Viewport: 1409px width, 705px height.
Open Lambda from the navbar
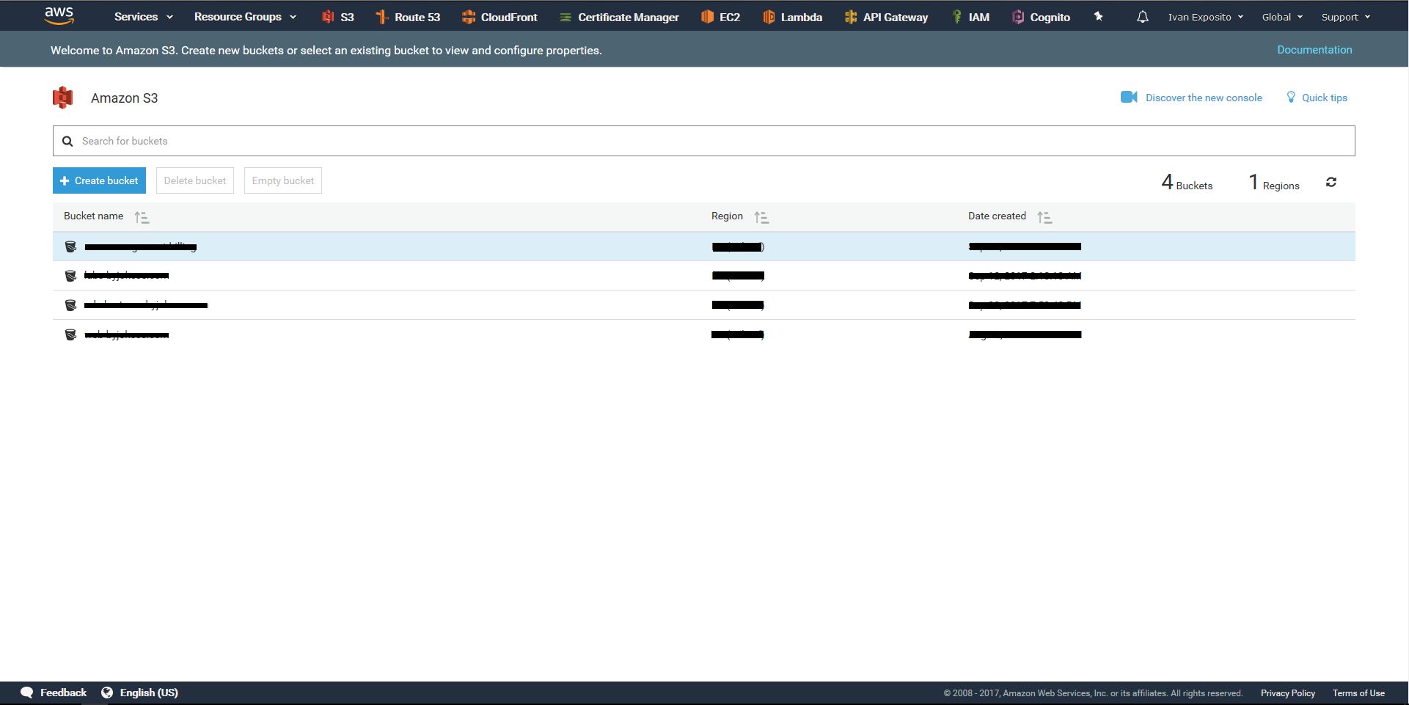pos(792,17)
